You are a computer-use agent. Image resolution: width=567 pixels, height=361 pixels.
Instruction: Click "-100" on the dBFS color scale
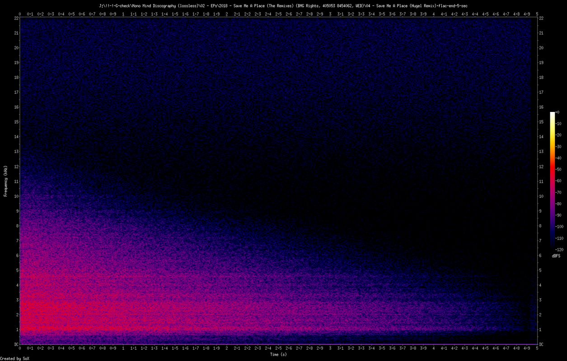coord(559,226)
